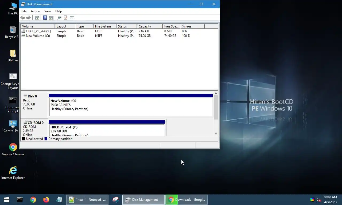The image size is (342, 205).
Task: Launch Chrome pinned taskbar icon
Action: [33, 200]
